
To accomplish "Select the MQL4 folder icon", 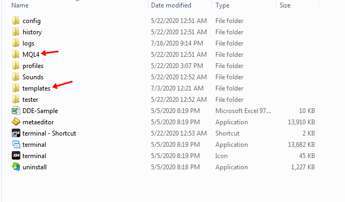I will coord(16,54).
